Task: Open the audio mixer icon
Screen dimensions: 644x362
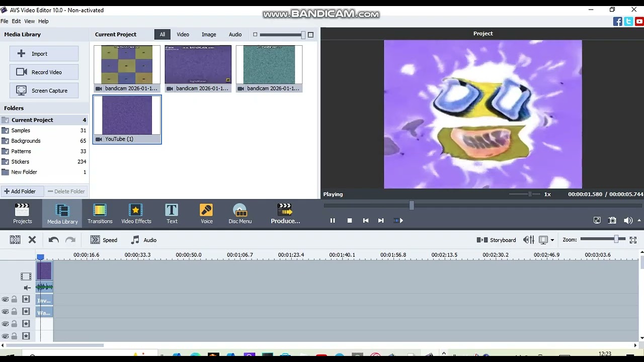Action: 528,240
